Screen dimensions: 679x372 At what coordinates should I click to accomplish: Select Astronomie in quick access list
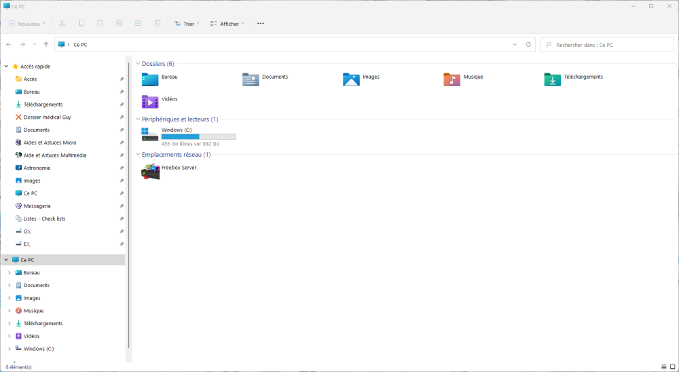pyautogui.click(x=36, y=168)
